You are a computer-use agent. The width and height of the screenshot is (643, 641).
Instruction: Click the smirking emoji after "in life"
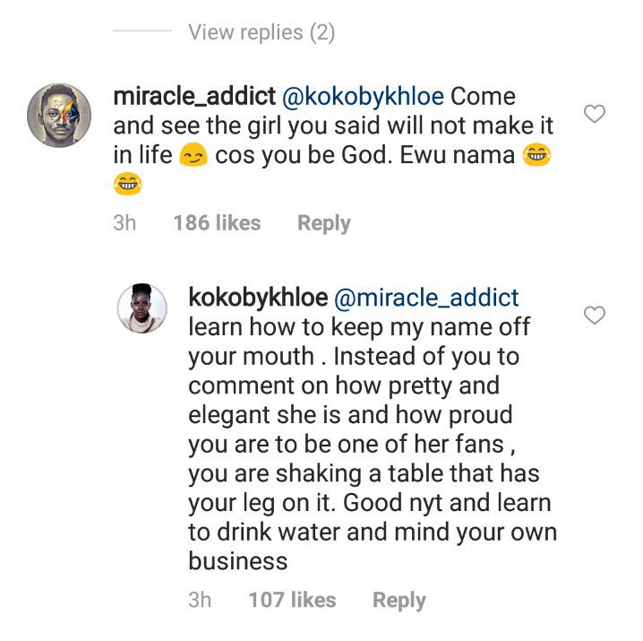(x=191, y=156)
